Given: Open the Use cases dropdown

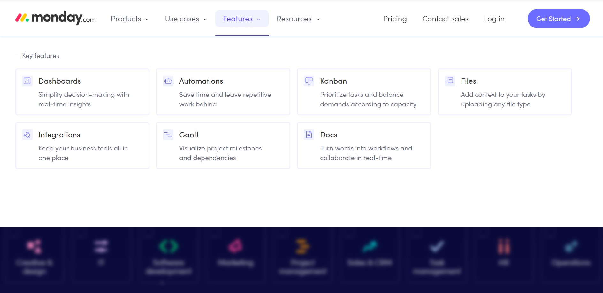Looking at the screenshot, I should [186, 19].
